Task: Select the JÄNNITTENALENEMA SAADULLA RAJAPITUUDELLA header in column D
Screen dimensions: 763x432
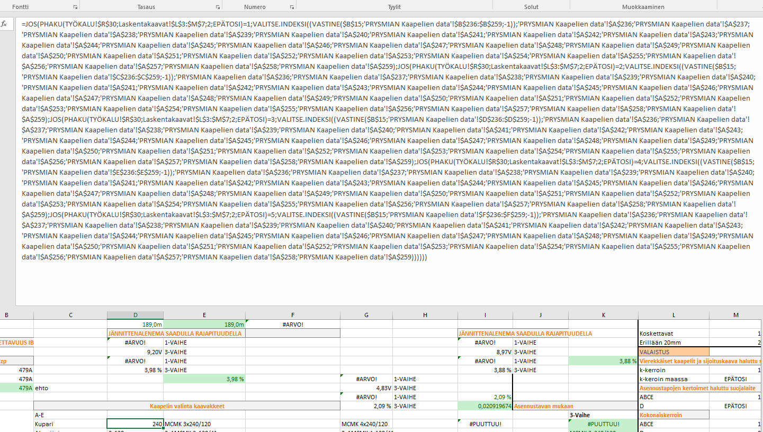Action: [x=176, y=334]
